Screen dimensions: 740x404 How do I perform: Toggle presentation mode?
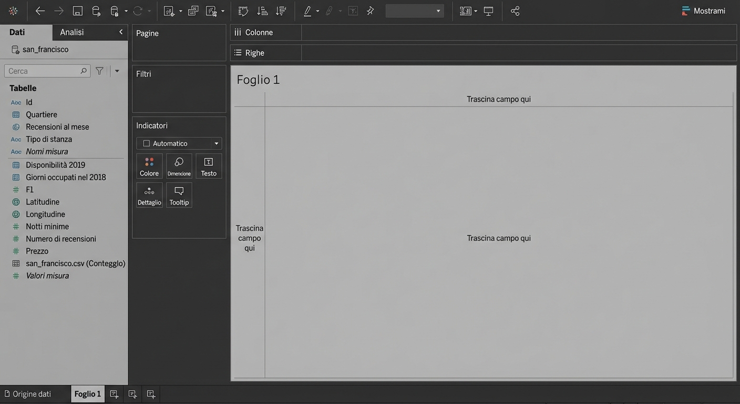(x=489, y=11)
